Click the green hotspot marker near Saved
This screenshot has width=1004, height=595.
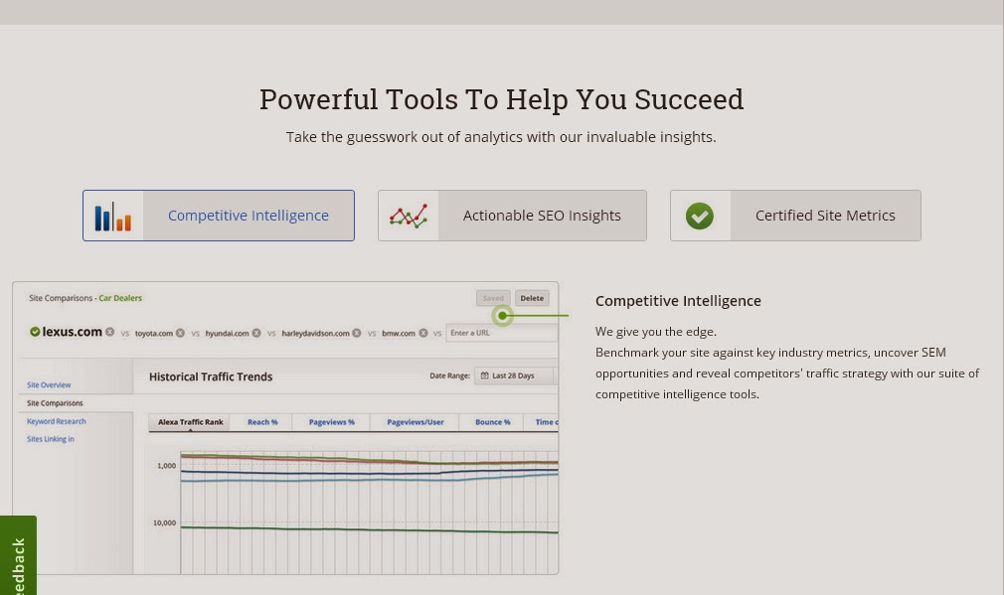click(503, 316)
